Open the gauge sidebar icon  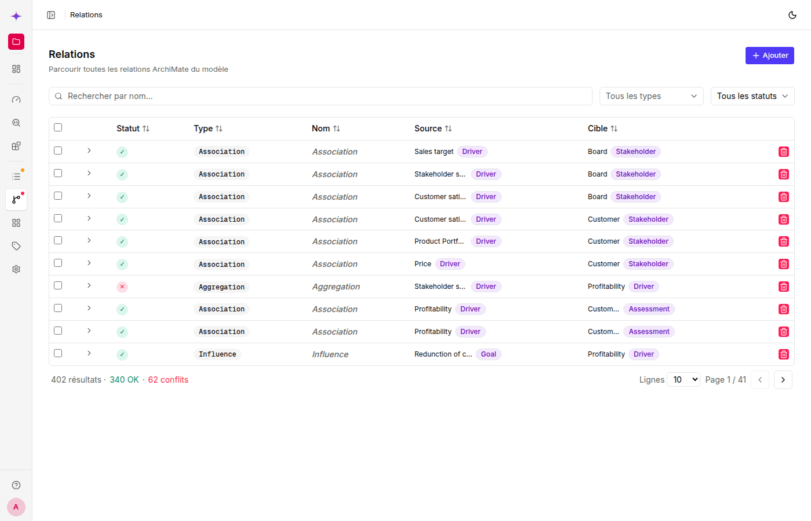[x=16, y=100]
